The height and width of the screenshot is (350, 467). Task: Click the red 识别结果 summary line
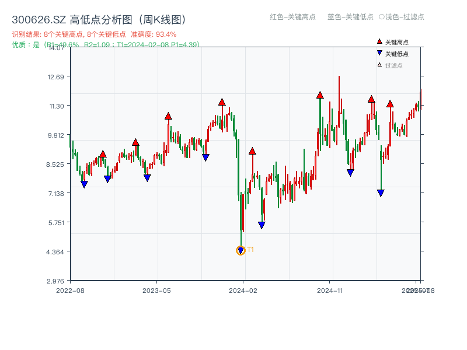94,34
